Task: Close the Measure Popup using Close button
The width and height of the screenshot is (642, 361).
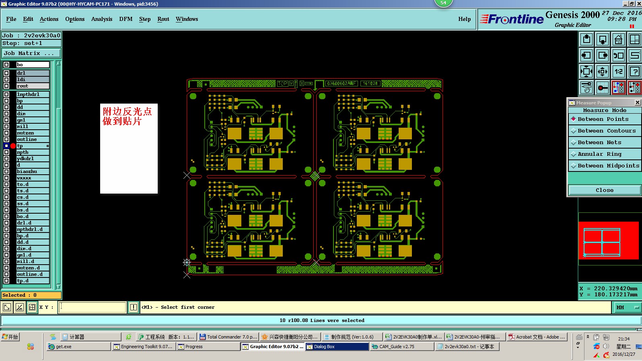Action: tap(605, 190)
